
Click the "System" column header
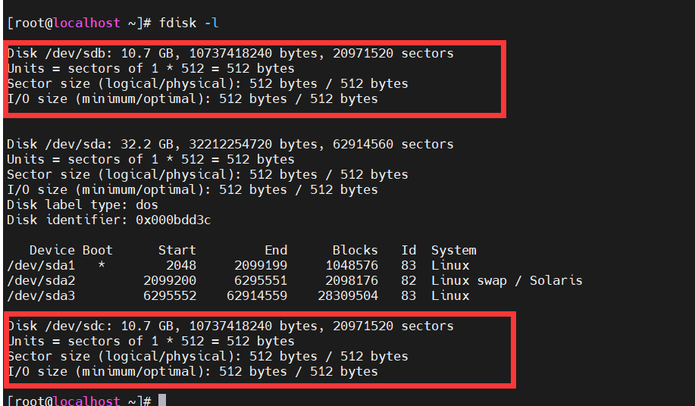(x=453, y=251)
